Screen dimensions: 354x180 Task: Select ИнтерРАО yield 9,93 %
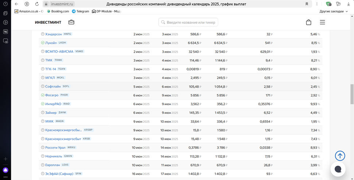point(315,104)
